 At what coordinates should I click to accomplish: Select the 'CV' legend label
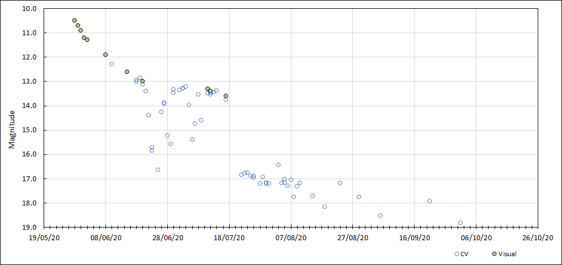point(464,254)
